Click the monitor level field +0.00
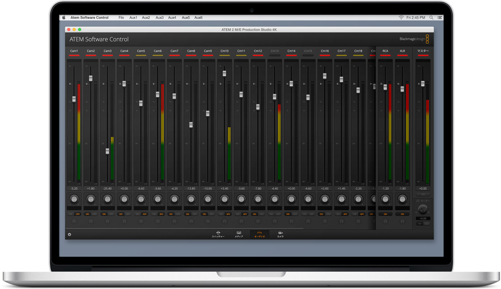The width and height of the screenshot is (501, 289). point(423,218)
